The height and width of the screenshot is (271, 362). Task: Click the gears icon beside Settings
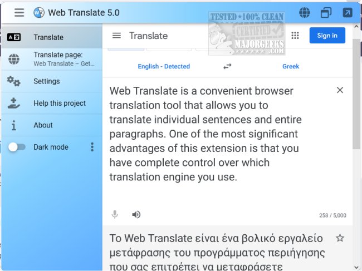[x=13, y=81]
